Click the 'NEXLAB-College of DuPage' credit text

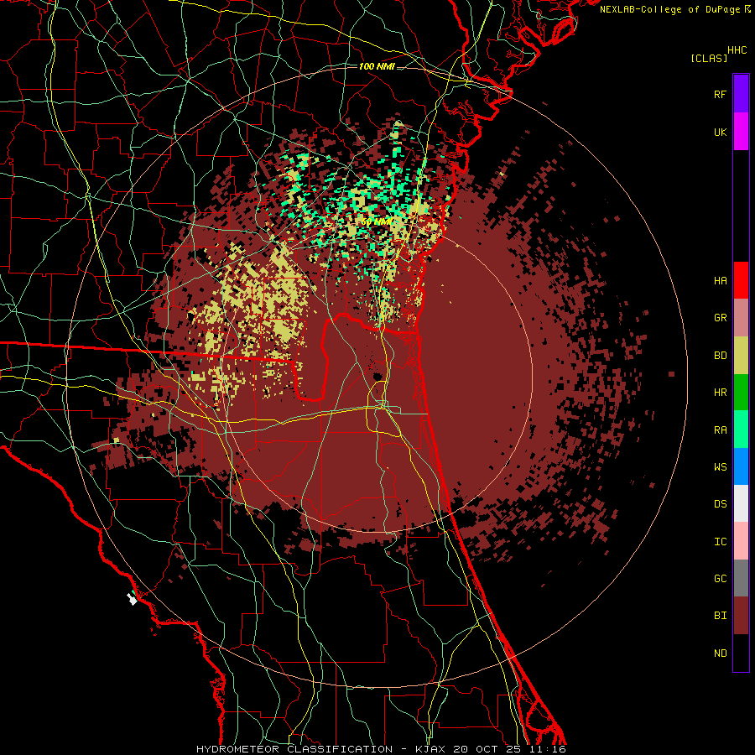[x=669, y=9]
